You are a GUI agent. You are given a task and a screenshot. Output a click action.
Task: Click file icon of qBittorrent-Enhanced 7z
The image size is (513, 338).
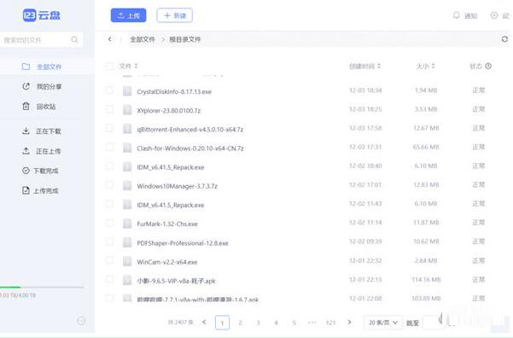pyautogui.click(x=127, y=129)
